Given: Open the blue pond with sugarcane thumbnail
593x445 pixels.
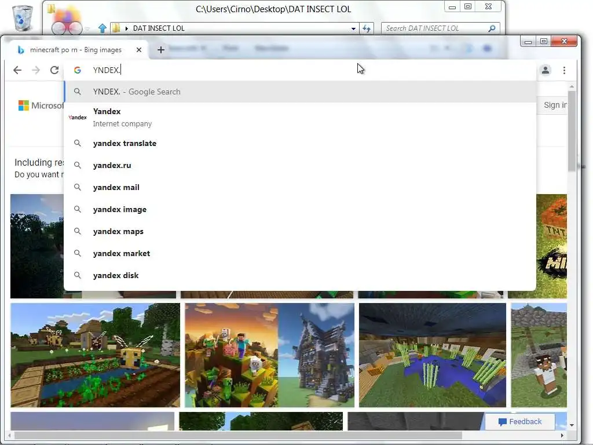Looking at the screenshot, I should (x=432, y=355).
